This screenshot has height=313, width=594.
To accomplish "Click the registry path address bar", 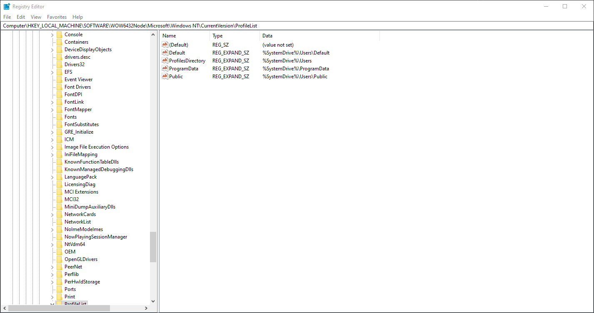I will pos(297,26).
